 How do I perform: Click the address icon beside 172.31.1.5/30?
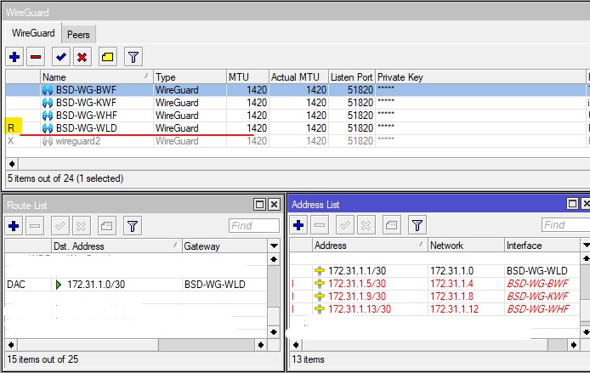point(320,284)
